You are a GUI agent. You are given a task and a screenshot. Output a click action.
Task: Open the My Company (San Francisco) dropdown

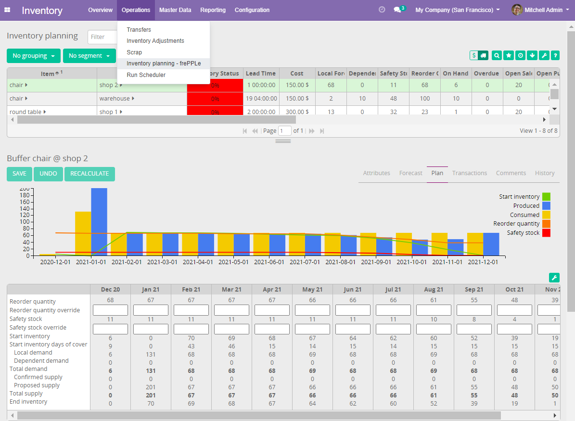pyautogui.click(x=456, y=9)
